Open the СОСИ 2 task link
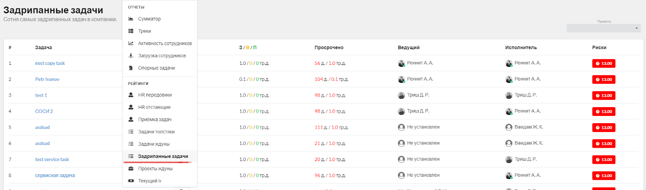The height and width of the screenshot is (190, 646). point(44,112)
